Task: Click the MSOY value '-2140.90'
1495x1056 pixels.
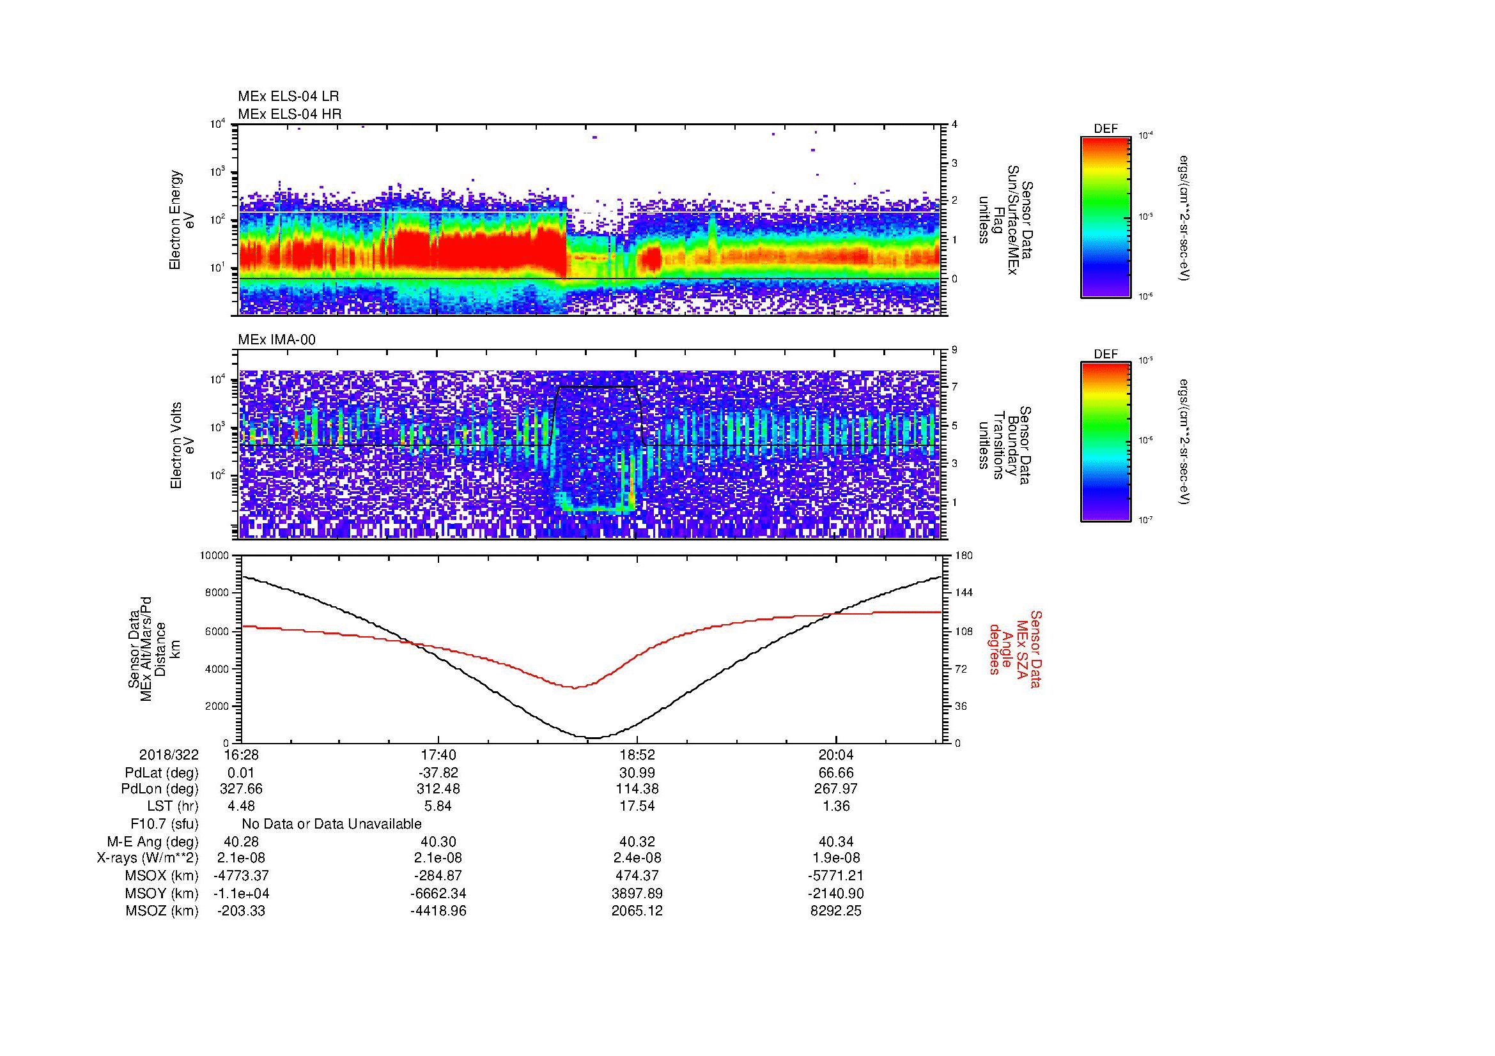Action: click(x=836, y=893)
